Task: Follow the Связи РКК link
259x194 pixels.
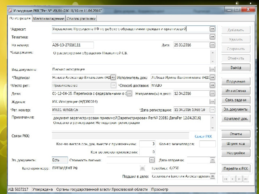Action: (x=203, y=136)
